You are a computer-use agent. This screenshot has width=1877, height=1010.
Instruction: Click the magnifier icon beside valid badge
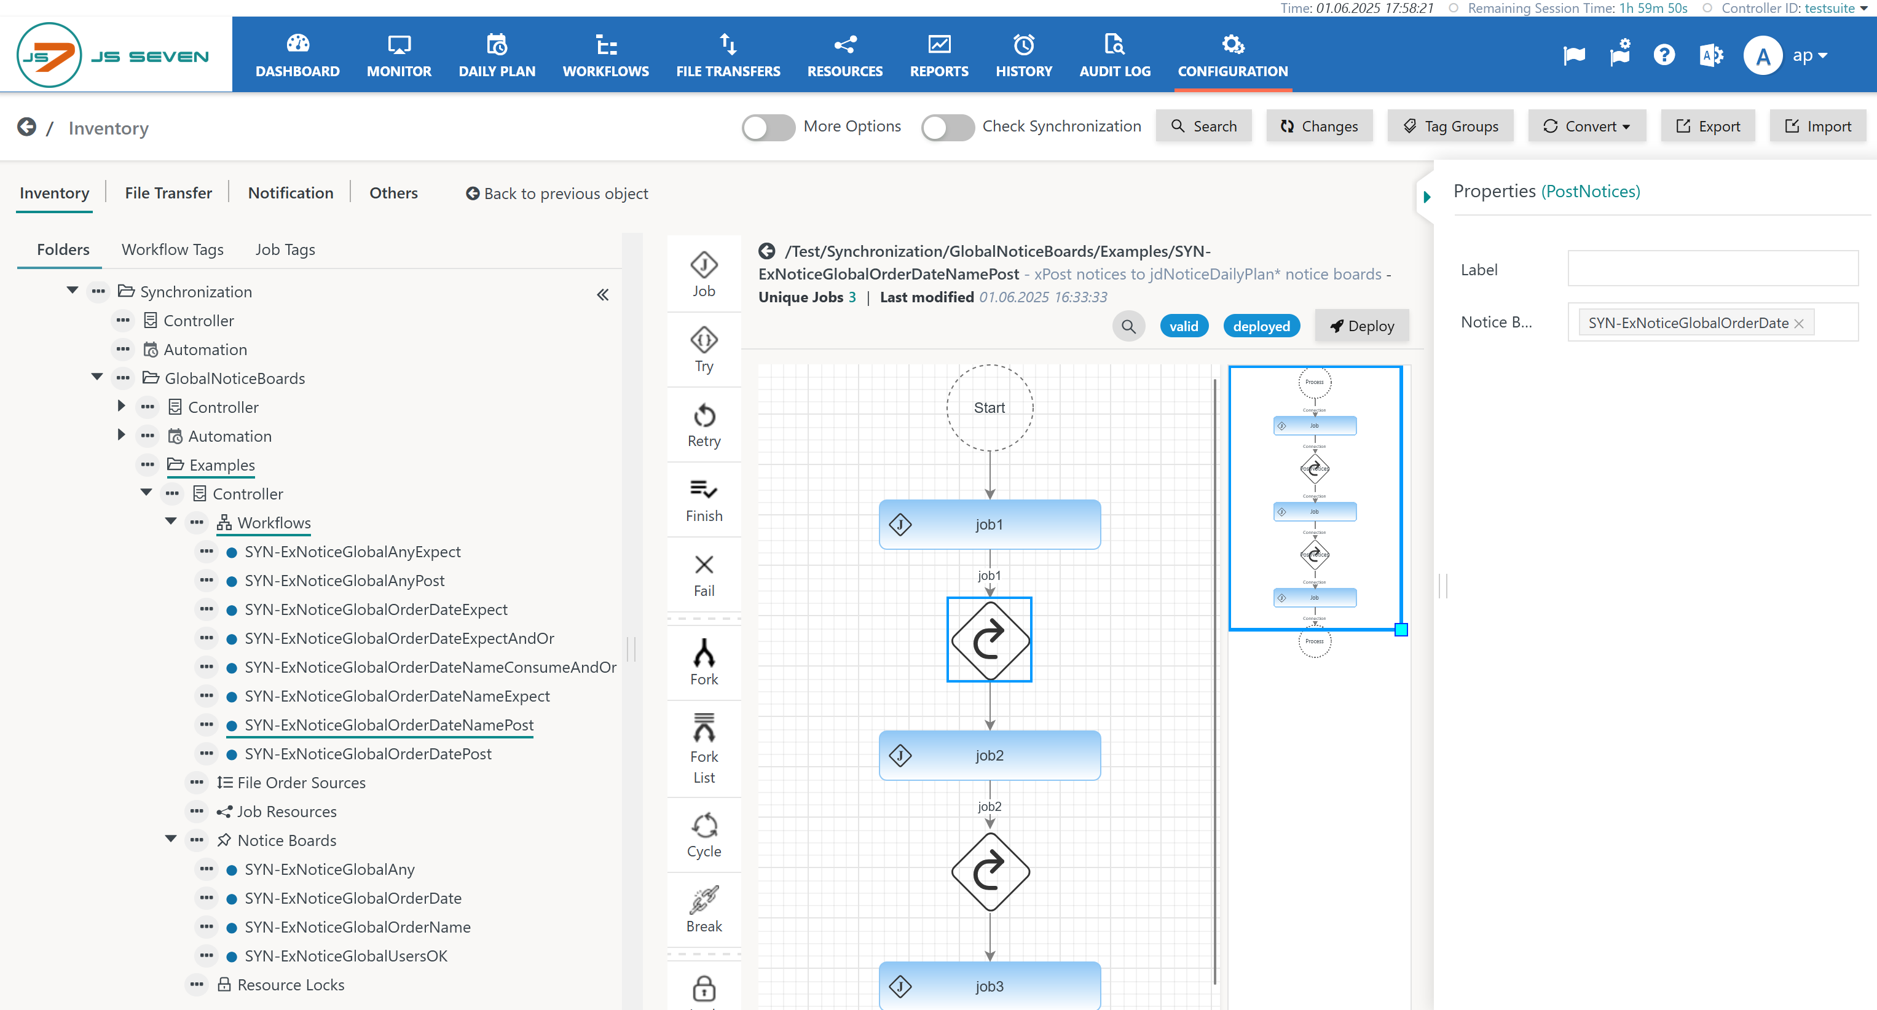point(1128,326)
